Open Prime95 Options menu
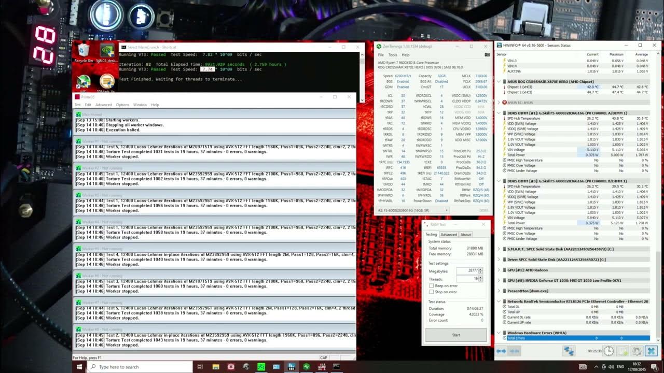664x373 pixels. 122,105
